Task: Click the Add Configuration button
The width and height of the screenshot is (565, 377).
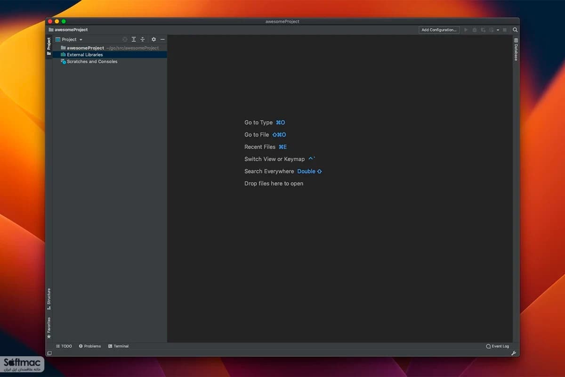Action: coord(439,30)
